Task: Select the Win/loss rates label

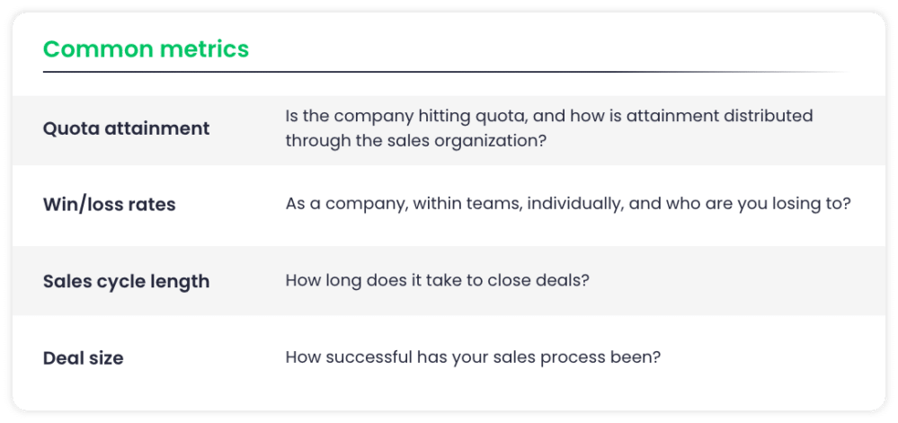Action: tap(110, 205)
